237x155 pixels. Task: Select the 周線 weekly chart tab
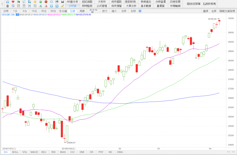[82, 11]
